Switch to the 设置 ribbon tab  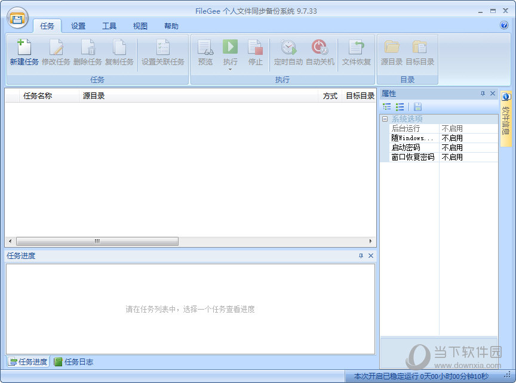(x=78, y=26)
